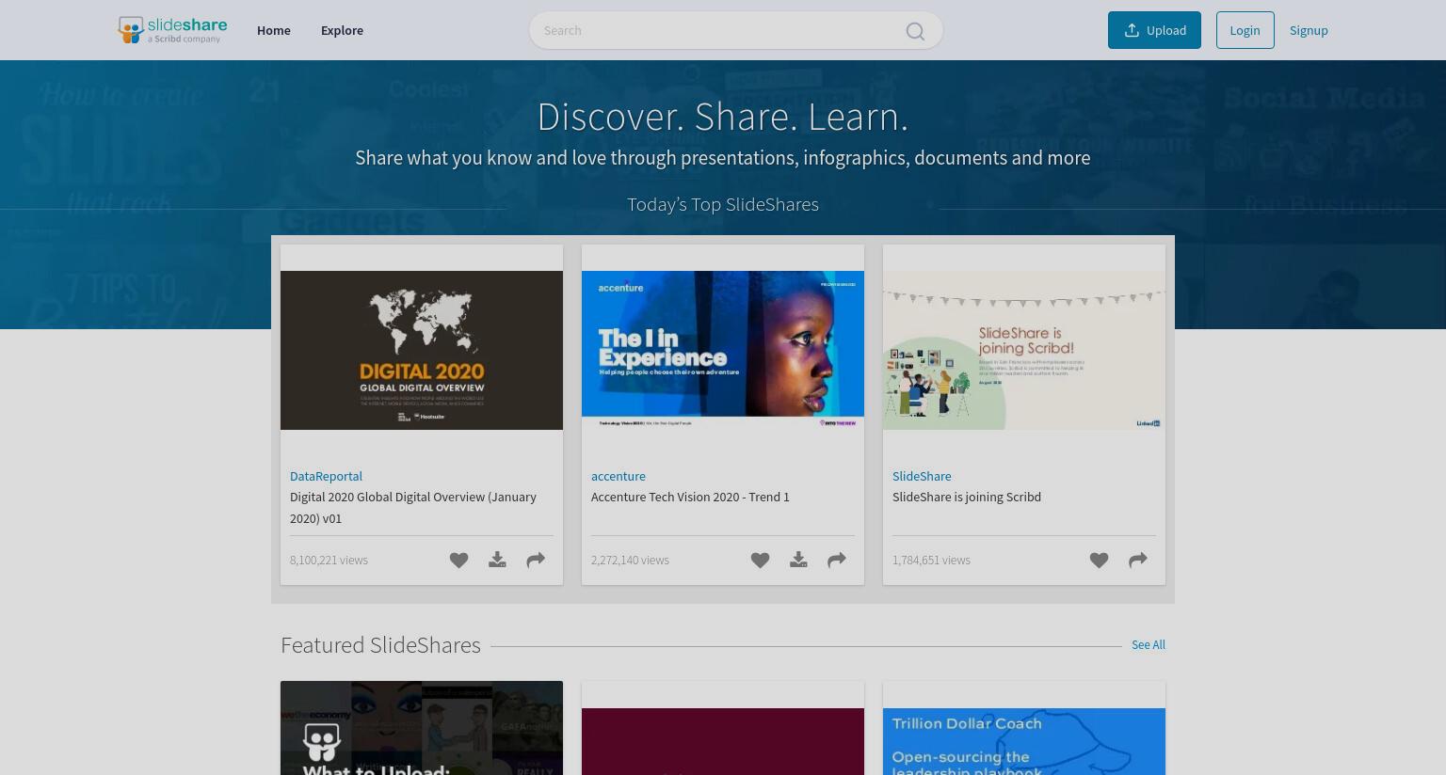Open the Digital 2020 world map thumbnail
This screenshot has height=775, width=1446.
(x=422, y=350)
